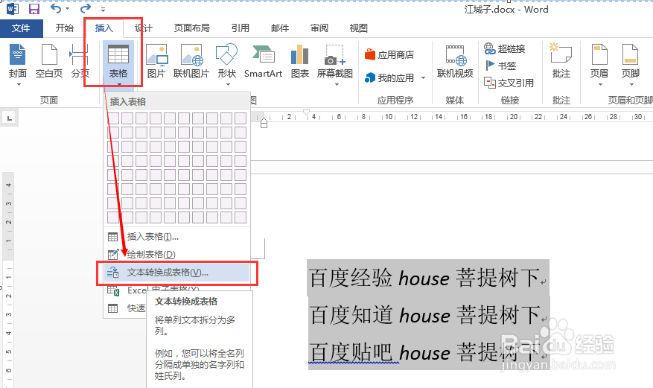The image size is (653, 388).
Task: Click the Save icon in quick access toolbar
Action: coord(34,9)
